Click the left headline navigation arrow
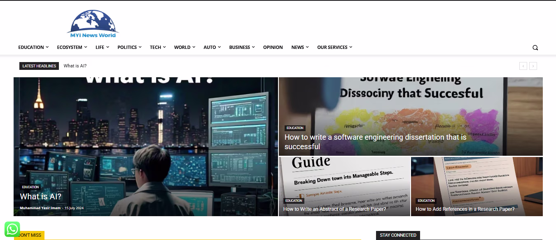 click(523, 66)
